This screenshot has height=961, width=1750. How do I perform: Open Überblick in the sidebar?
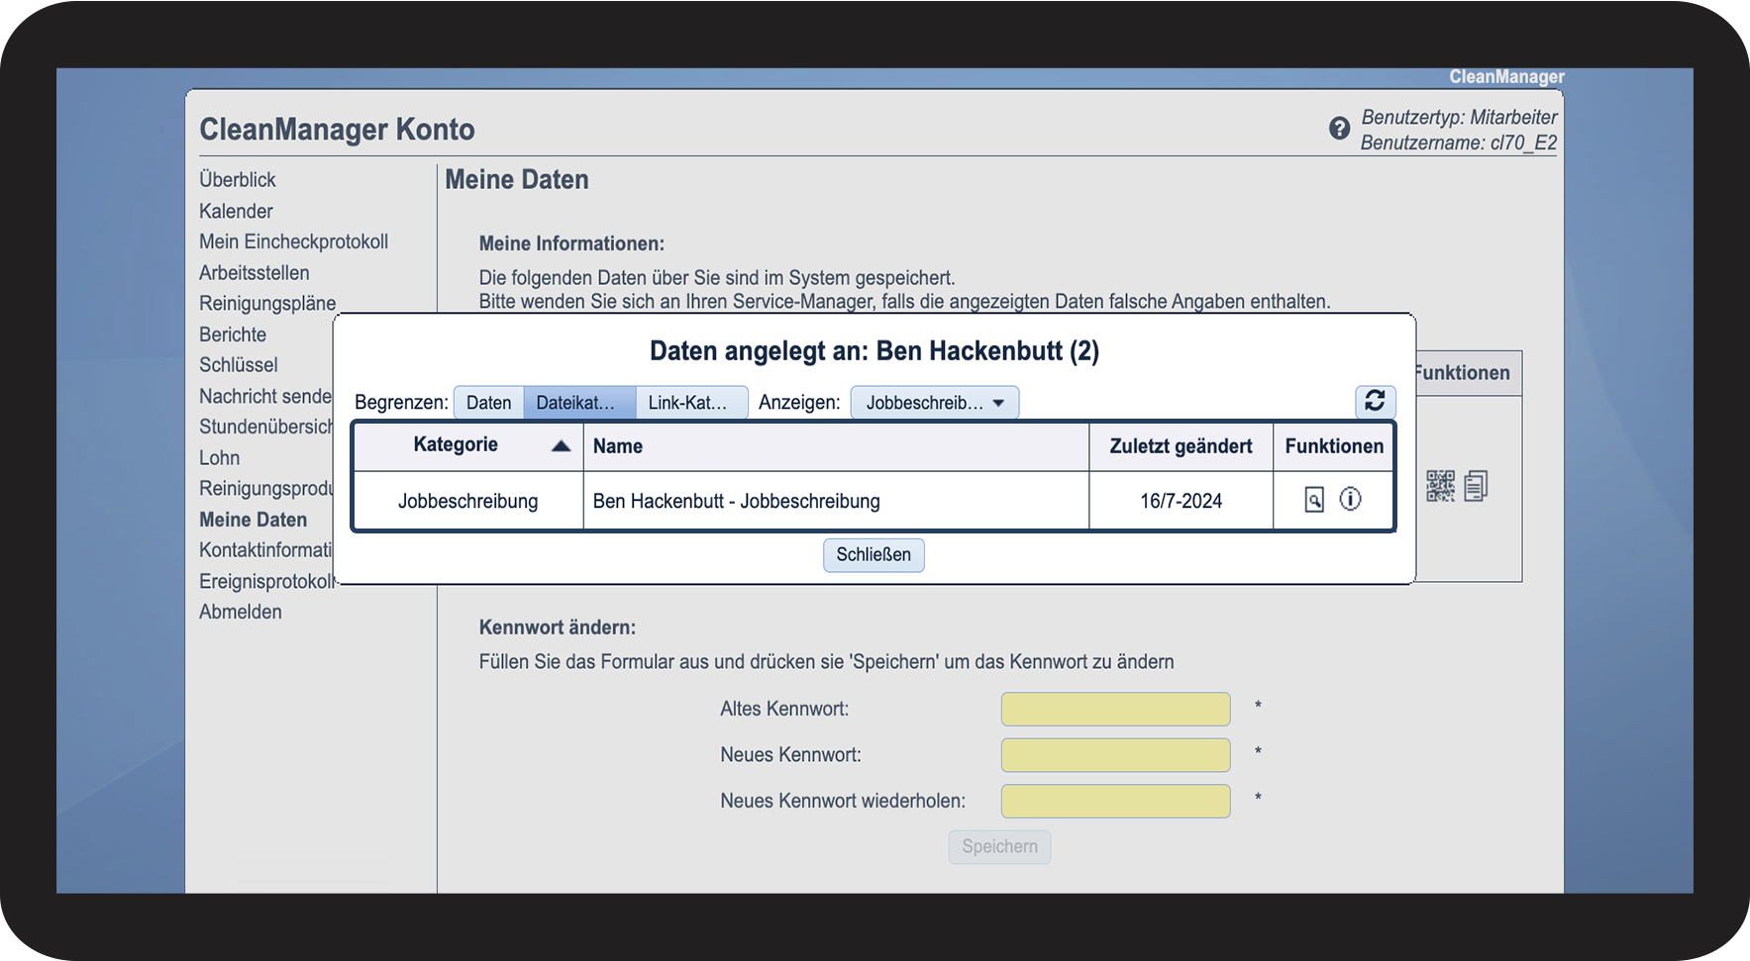click(x=238, y=180)
